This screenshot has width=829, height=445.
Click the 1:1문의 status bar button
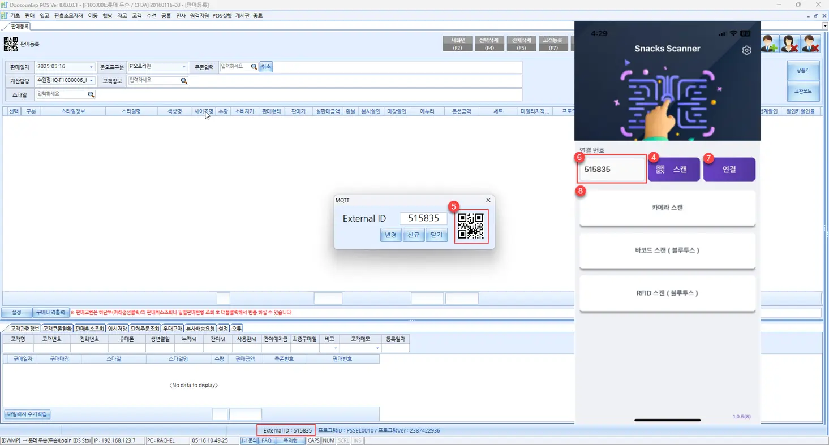tap(249, 440)
